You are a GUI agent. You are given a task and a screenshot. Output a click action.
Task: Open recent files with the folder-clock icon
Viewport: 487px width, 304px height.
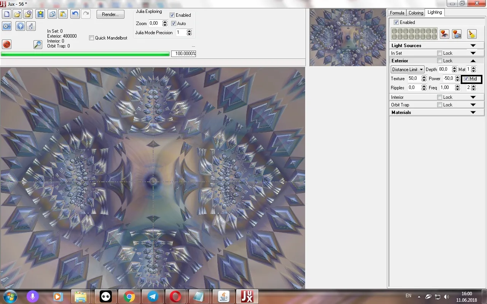(28, 14)
